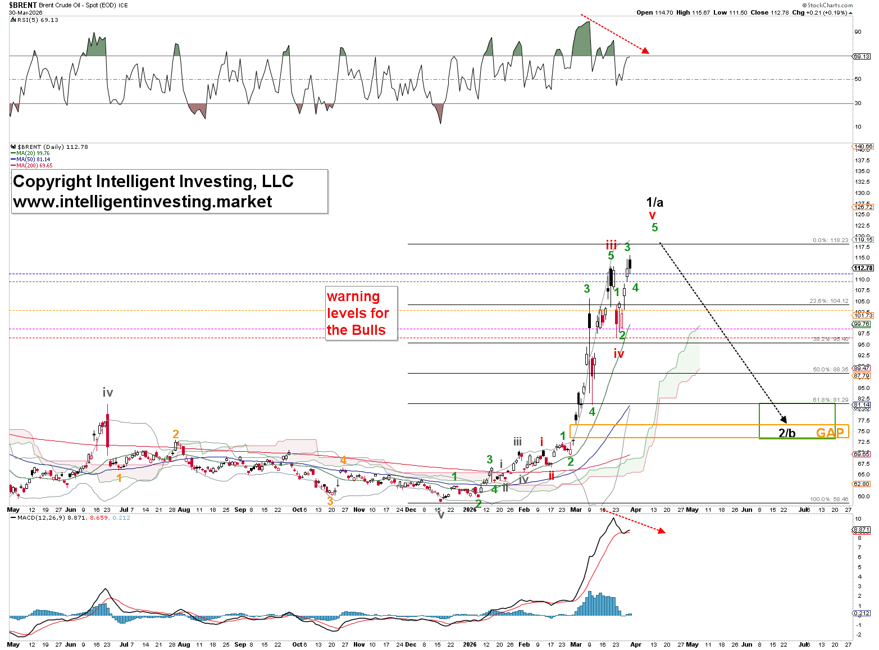Click the 69.13 RSI value tag

point(862,56)
